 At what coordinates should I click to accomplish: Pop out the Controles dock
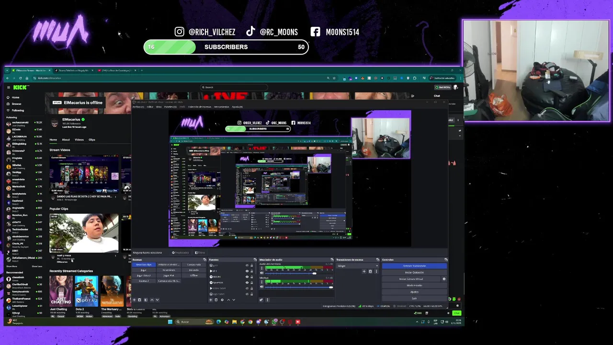(446, 259)
